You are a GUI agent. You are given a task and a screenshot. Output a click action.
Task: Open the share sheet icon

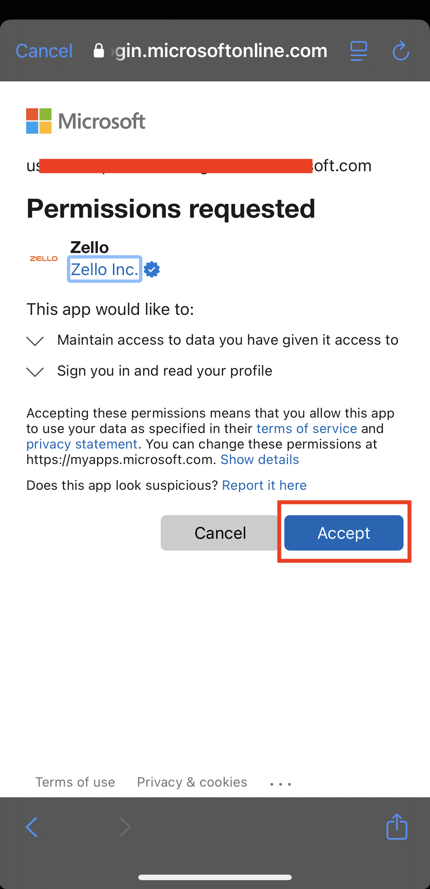(397, 826)
